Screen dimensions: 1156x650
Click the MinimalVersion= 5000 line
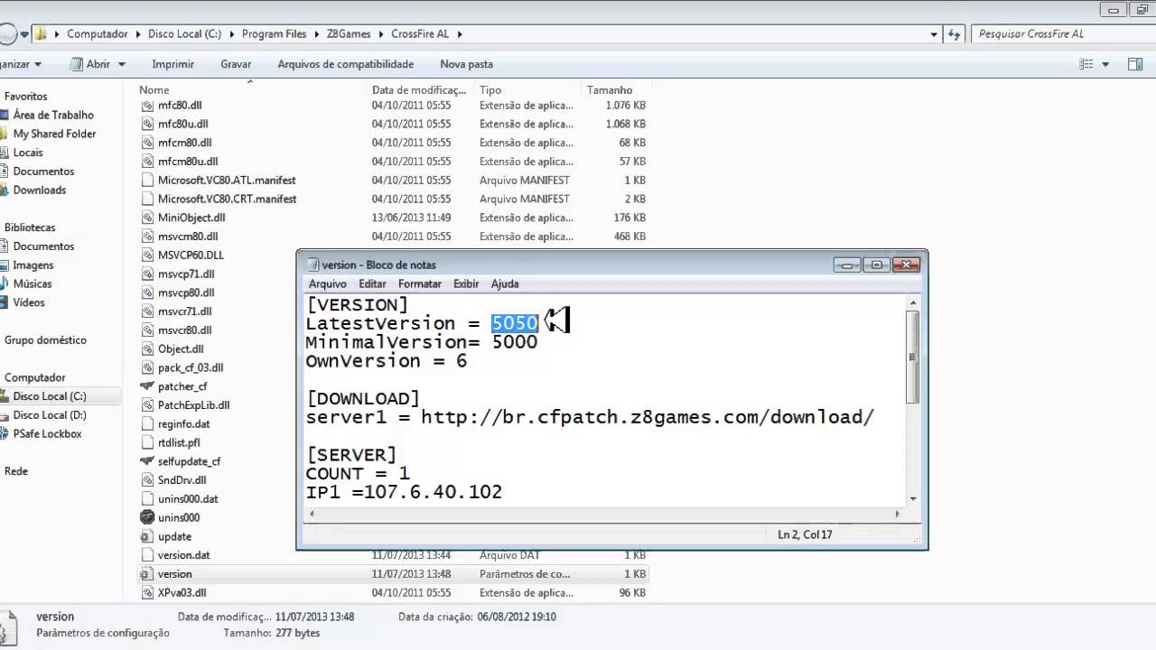tap(422, 342)
